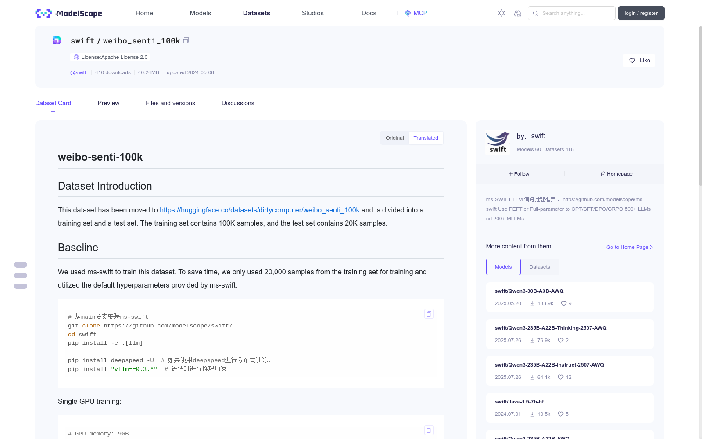Click the ModelScope logo
702x439 pixels.
pos(69,13)
